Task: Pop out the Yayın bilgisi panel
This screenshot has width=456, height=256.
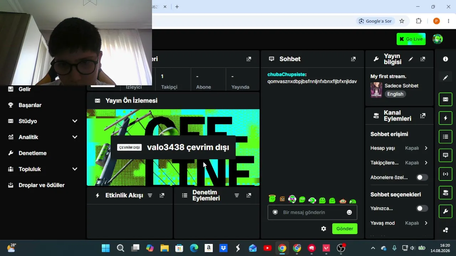Action: (x=423, y=59)
